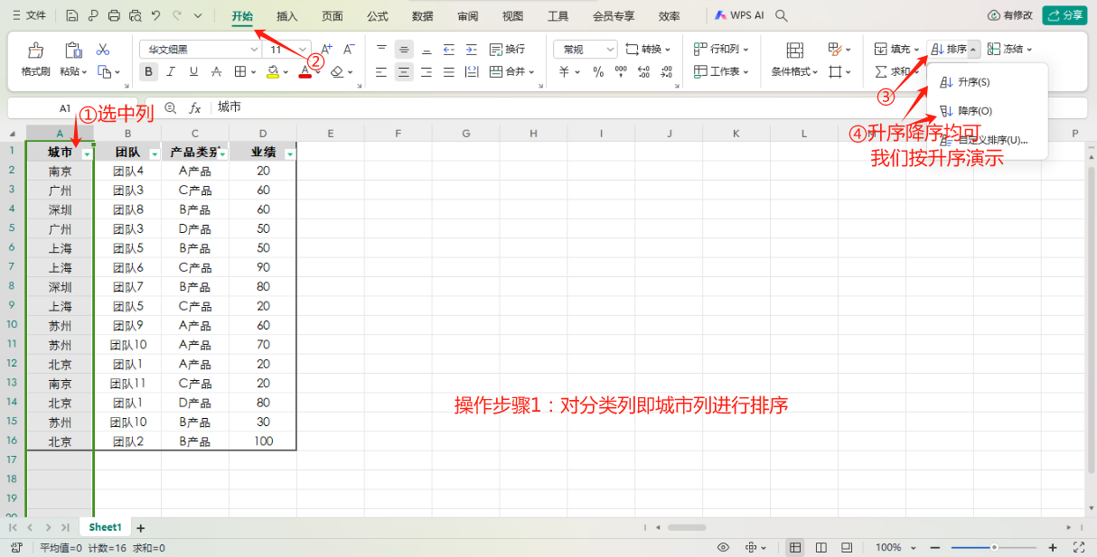Image resolution: width=1097 pixels, height=557 pixels.
Task: Click the Cut scissors icon
Action: (x=102, y=49)
